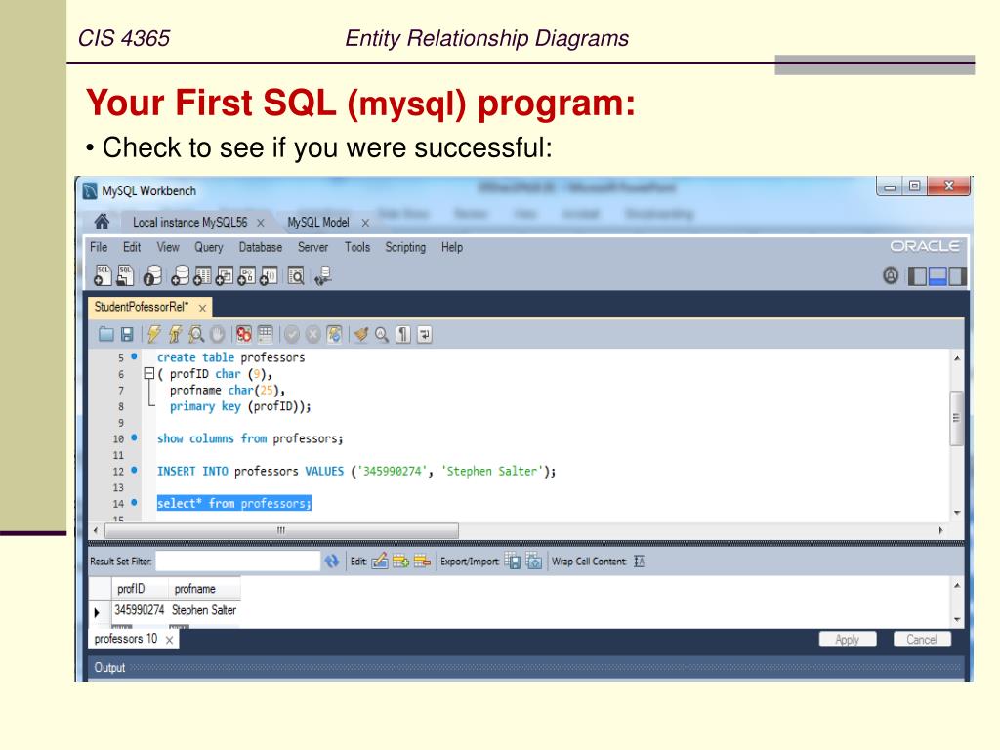Viewport: 1000px width, 750px height.
Task: Toggle word wrap in the editor
Action: click(424, 334)
